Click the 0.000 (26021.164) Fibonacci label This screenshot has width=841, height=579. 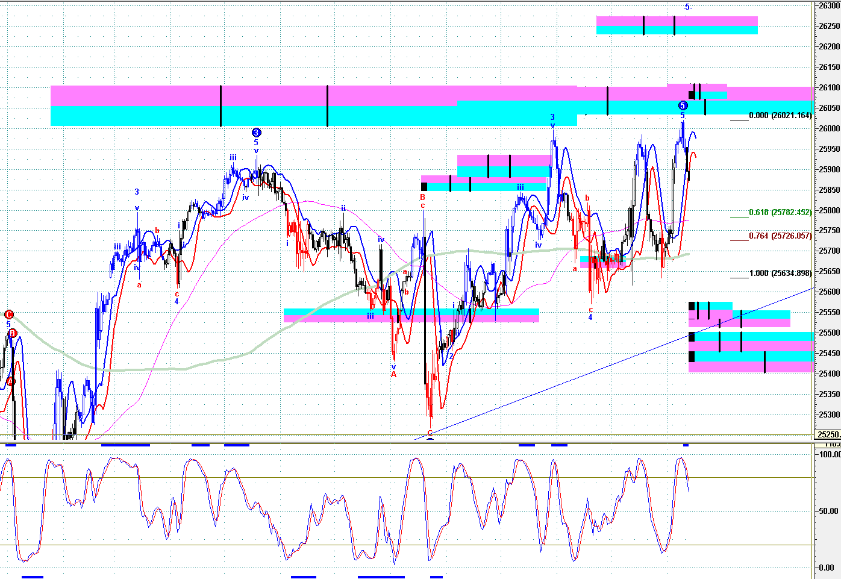pos(780,115)
